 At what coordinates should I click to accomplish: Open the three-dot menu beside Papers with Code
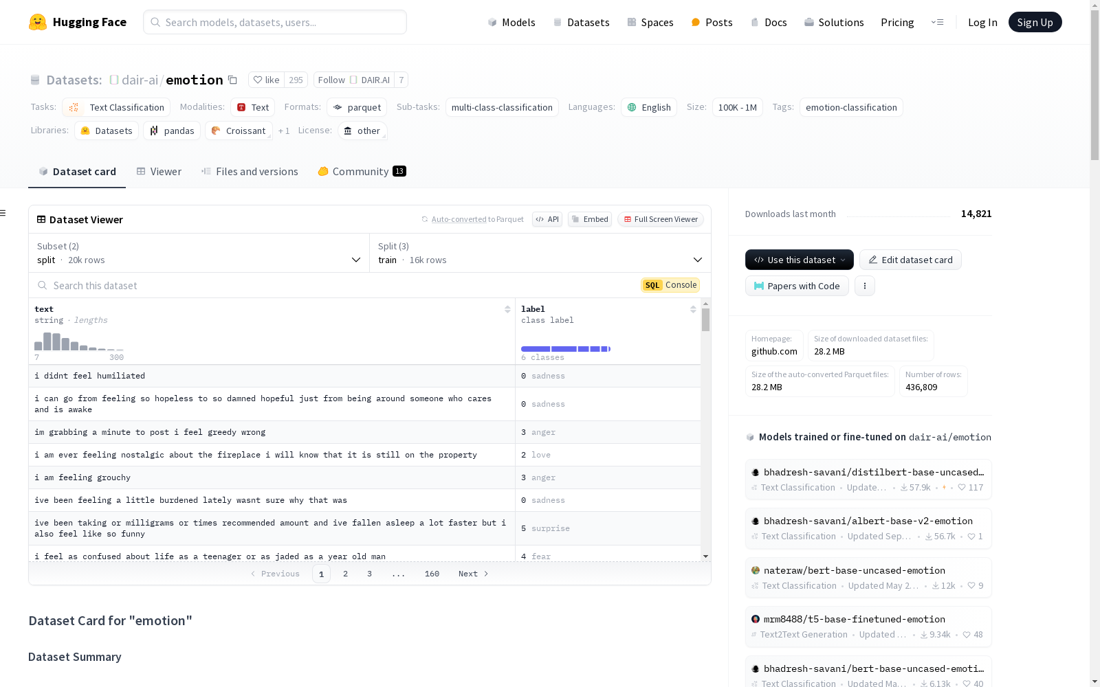pyautogui.click(x=865, y=286)
